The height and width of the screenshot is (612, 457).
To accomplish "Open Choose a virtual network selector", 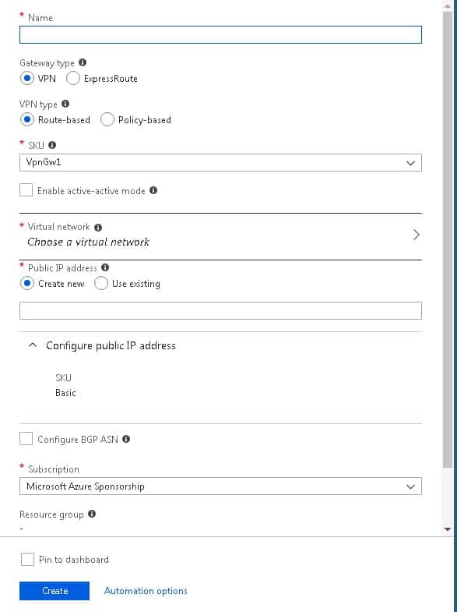I will click(x=220, y=235).
